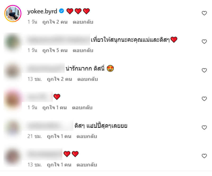This screenshot has height=176, width=212.
Task: View 2 likes on น่ารักมากก comment
Action: click(x=59, y=79)
